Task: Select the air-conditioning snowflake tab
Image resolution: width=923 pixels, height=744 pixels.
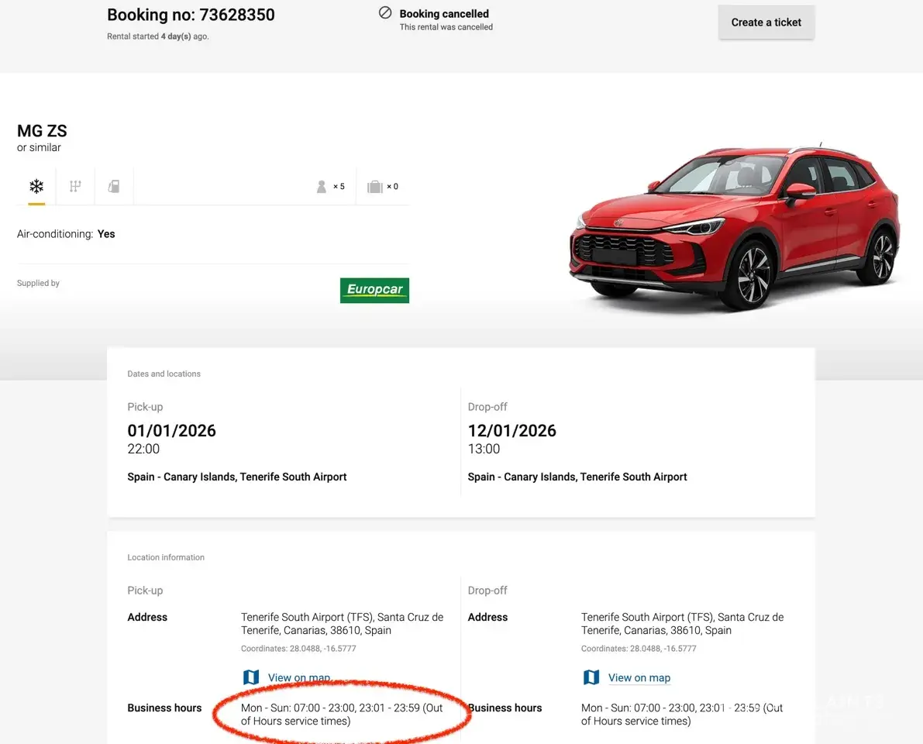Action: point(36,186)
